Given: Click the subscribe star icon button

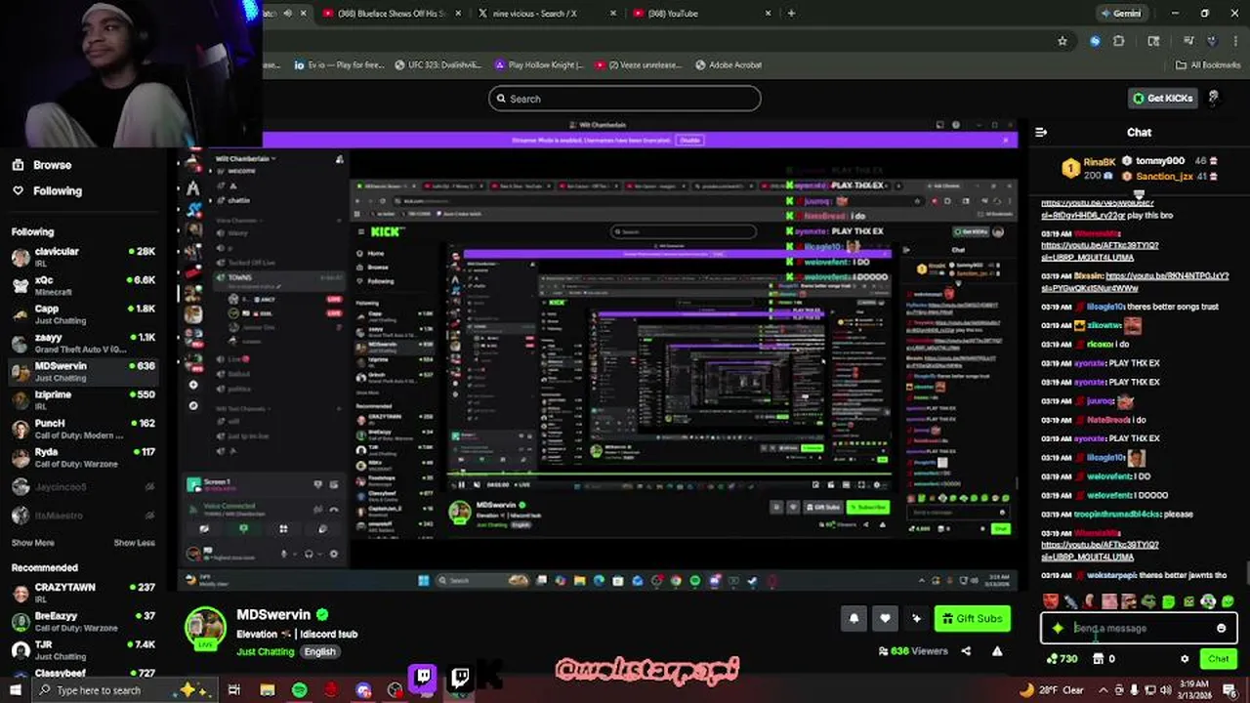Looking at the screenshot, I should [916, 618].
